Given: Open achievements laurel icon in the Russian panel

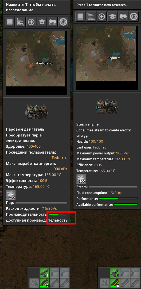Looking at the screenshot, I should [x=63, y=22].
